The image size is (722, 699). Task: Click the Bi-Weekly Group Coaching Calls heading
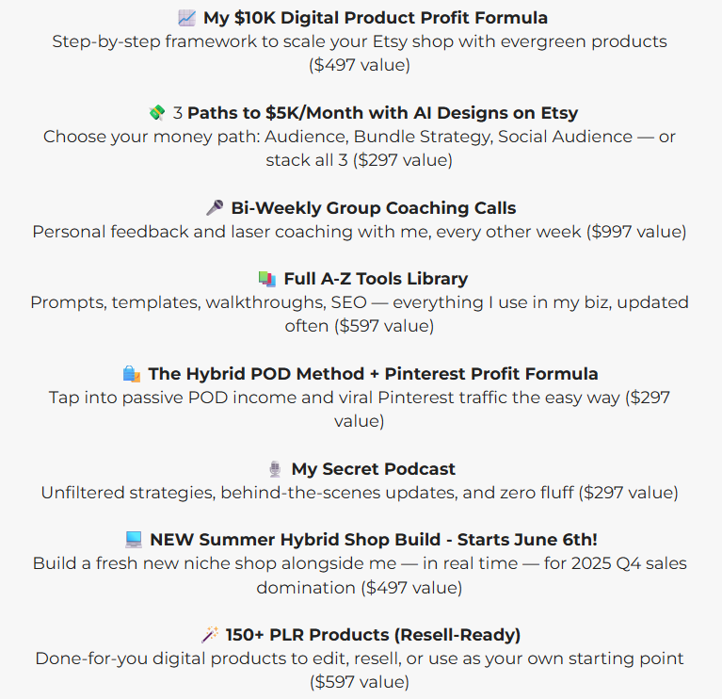click(374, 208)
